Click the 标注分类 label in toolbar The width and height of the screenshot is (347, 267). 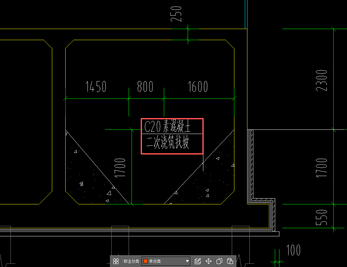click(131, 261)
